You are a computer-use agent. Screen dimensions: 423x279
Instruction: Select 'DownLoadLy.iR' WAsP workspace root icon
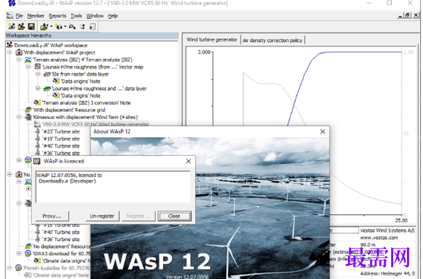10,45
